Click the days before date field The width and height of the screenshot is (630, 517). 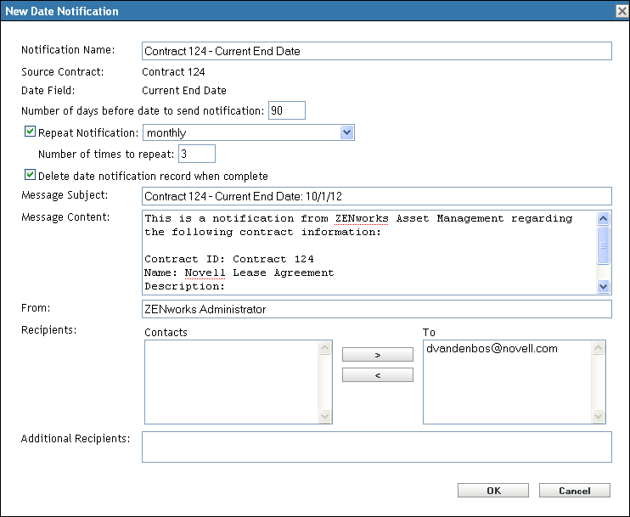(286, 110)
